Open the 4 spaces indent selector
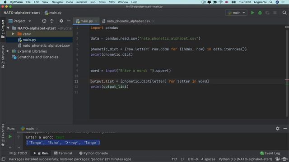 208,159
